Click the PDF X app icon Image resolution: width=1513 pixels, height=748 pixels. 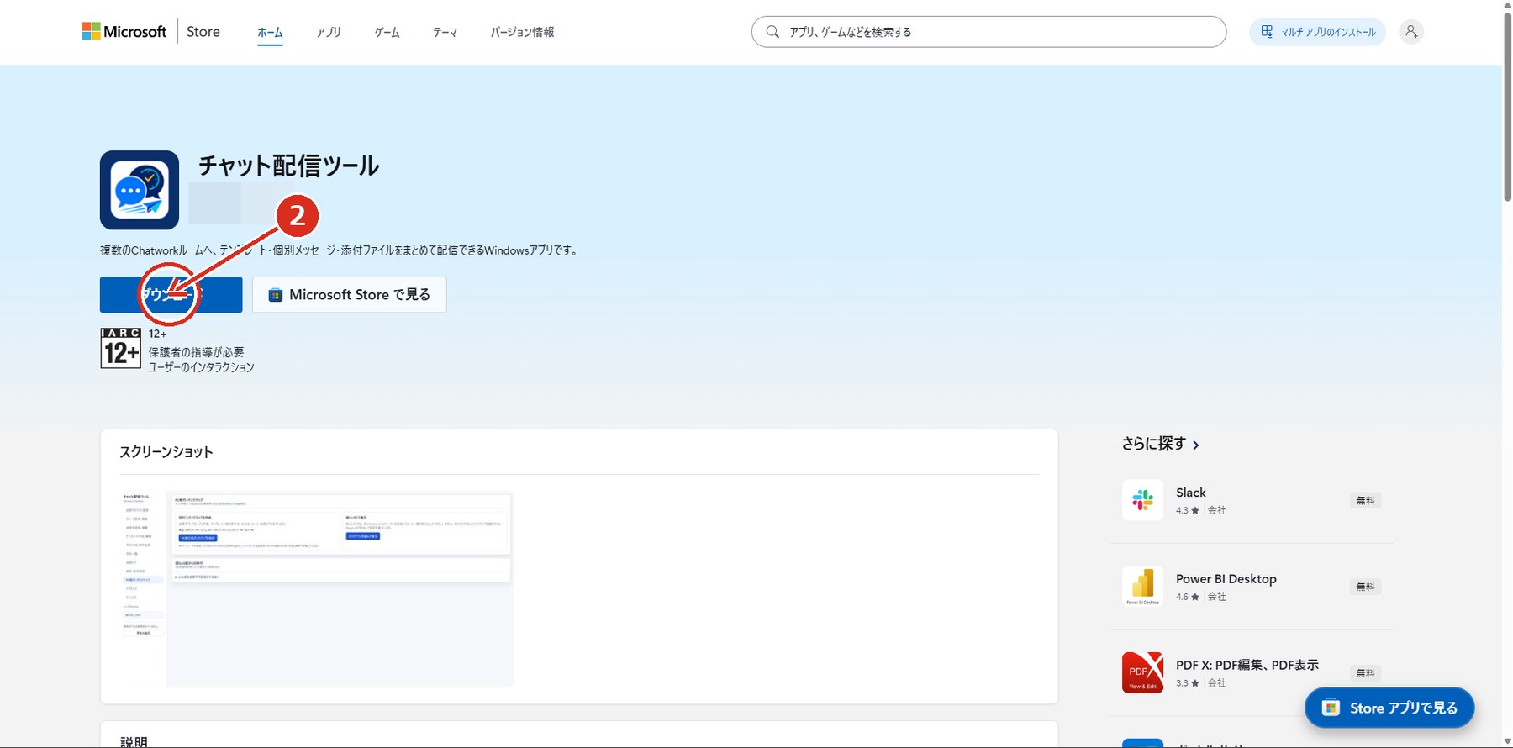pyautogui.click(x=1143, y=672)
